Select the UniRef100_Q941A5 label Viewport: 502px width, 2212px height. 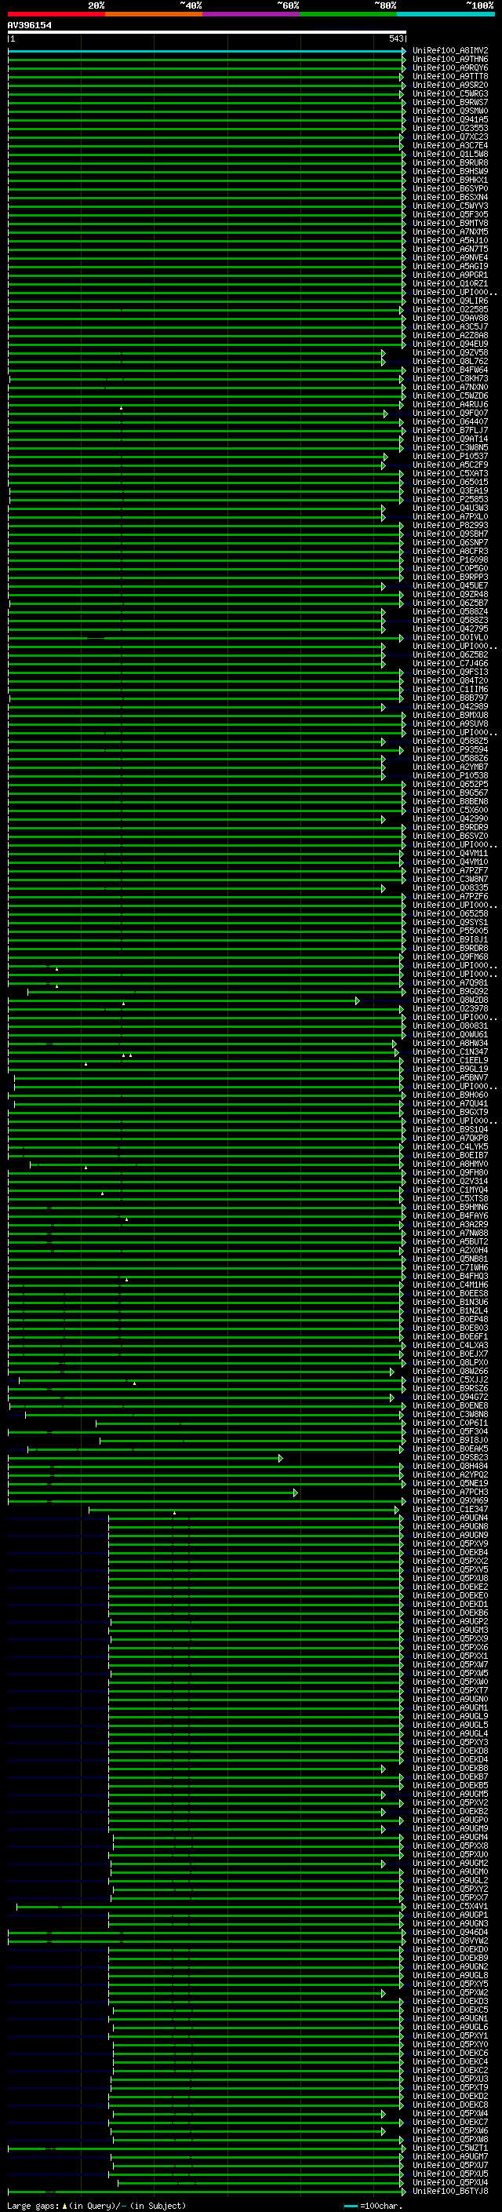449,120
